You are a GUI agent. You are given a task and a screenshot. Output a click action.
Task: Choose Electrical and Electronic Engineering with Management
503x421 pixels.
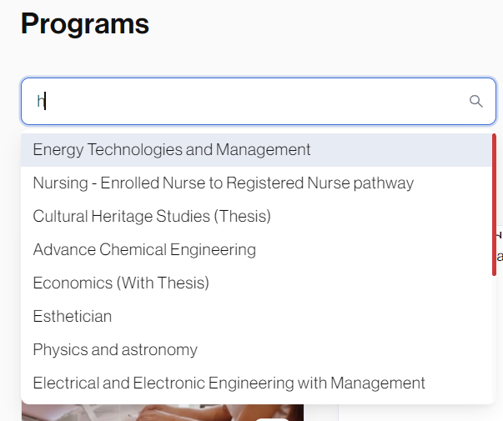tap(229, 383)
